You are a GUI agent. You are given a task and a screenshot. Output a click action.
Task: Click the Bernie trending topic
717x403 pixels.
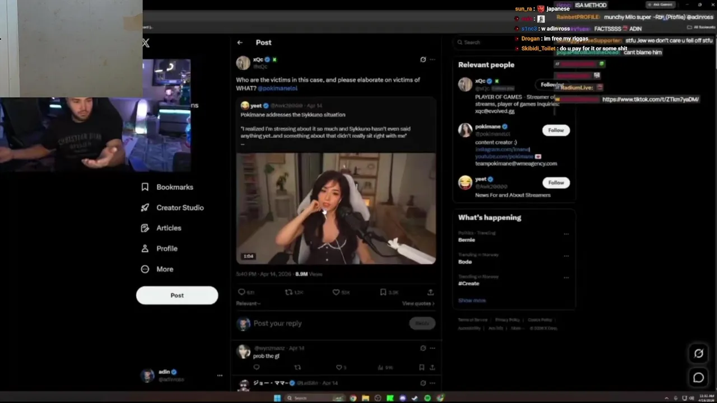tap(467, 240)
